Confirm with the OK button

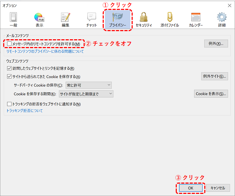[191, 188]
